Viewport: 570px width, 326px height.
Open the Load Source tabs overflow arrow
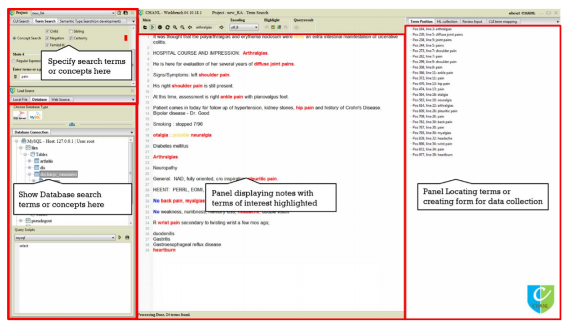pyautogui.click(x=133, y=100)
